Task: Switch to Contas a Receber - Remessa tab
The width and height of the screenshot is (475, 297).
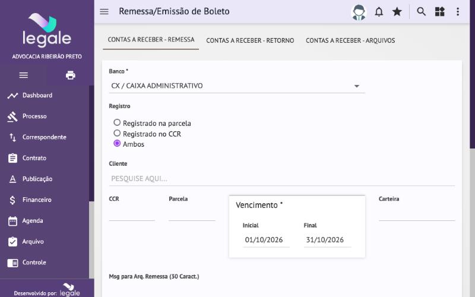Action: pos(151,40)
